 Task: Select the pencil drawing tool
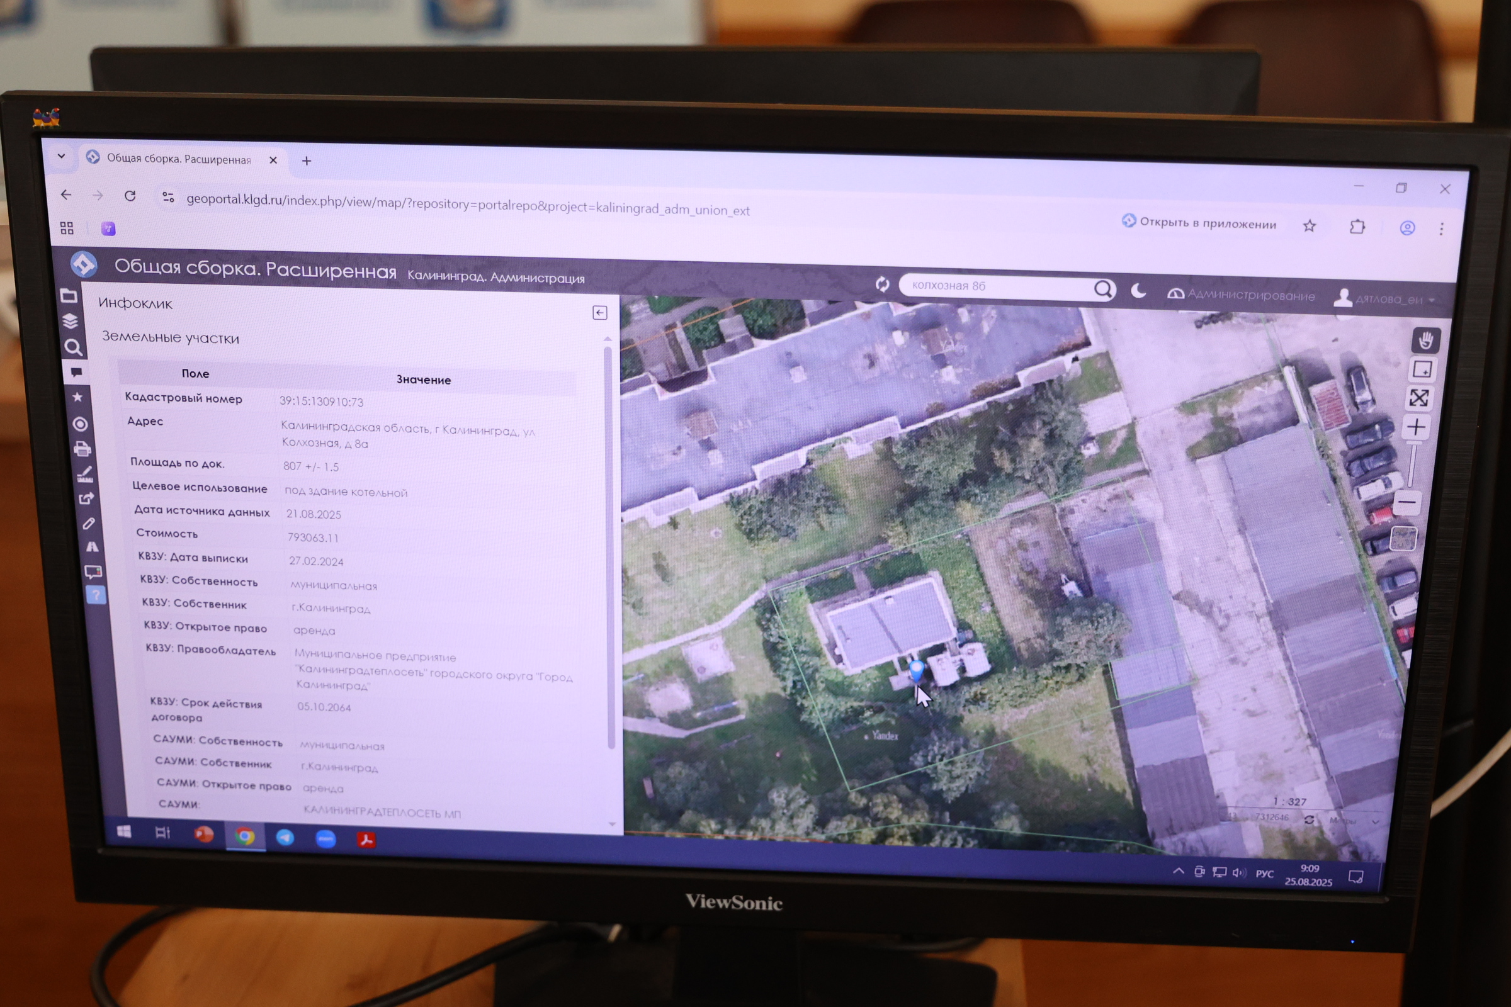pyautogui.click(x=89, y=524)
